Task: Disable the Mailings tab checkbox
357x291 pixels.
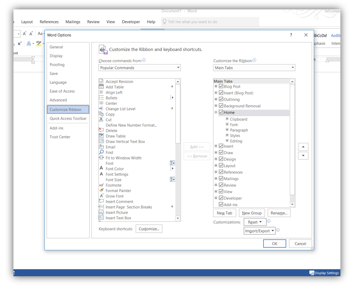Action: (x=221, y=179)
